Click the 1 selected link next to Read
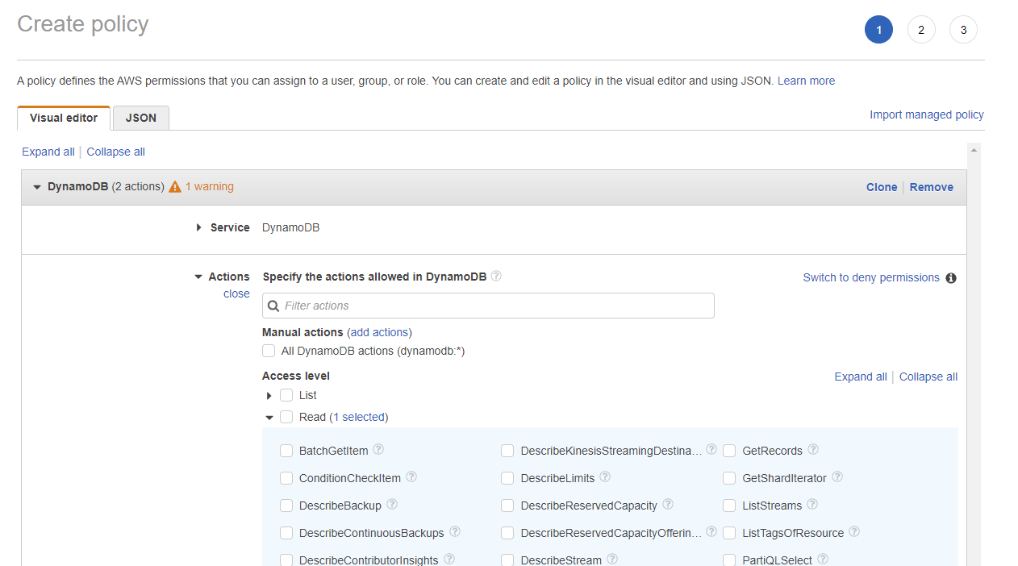1018x566 pixels. pyautogui.click(x=359, y=417)
